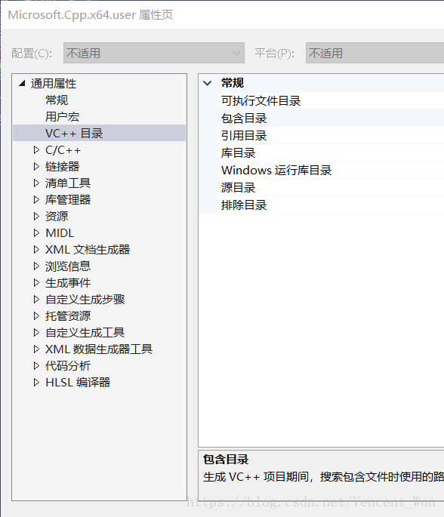
Task: Expand the C/C++ node arrow
Action: 36,150
